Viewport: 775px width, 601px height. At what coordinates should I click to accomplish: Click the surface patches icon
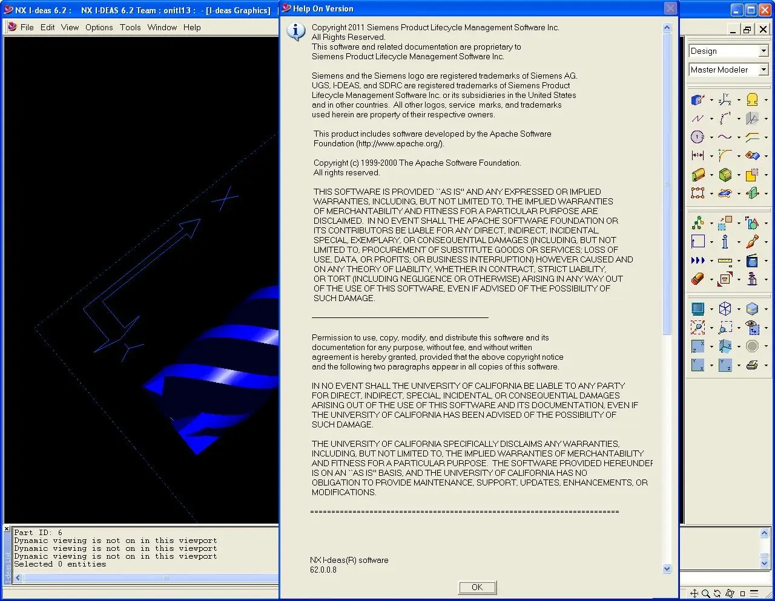752,156
